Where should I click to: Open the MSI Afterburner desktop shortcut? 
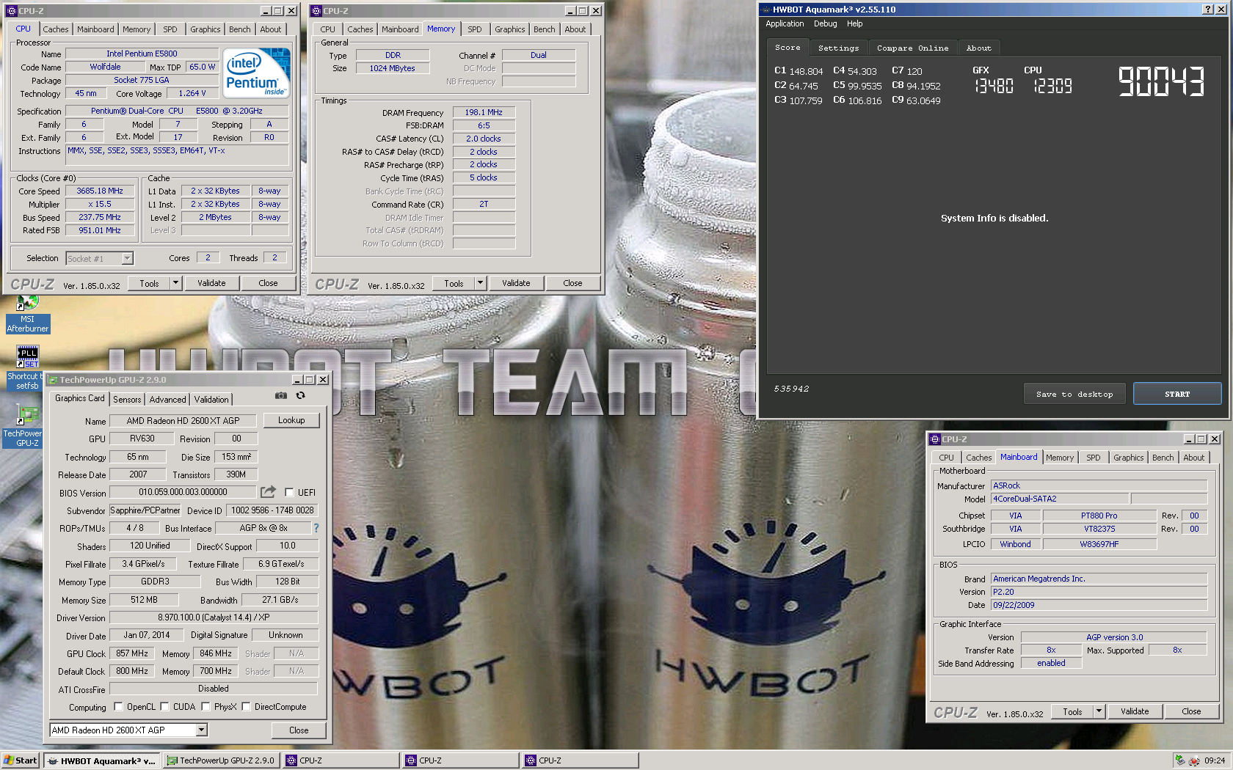pos(27,314)
